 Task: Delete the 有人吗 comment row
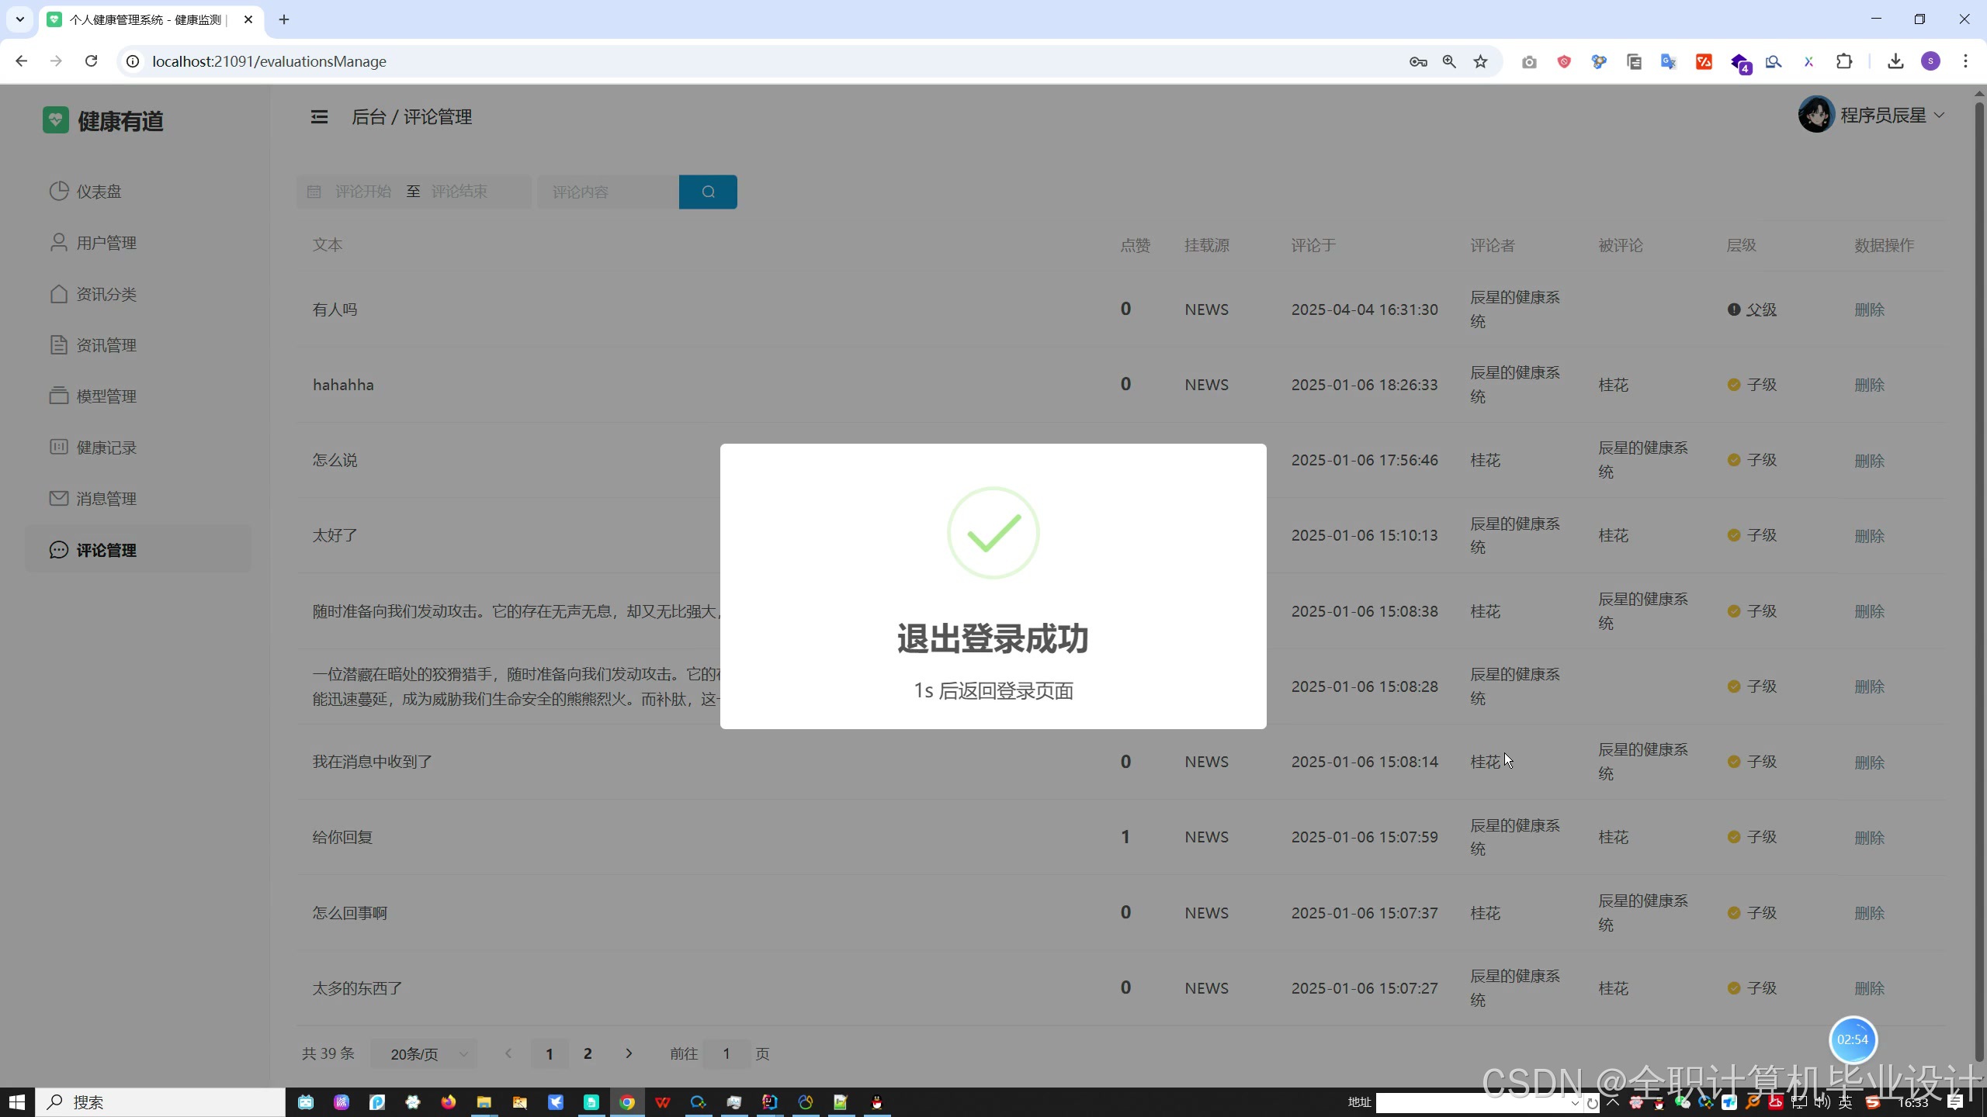coord(1869,310)
